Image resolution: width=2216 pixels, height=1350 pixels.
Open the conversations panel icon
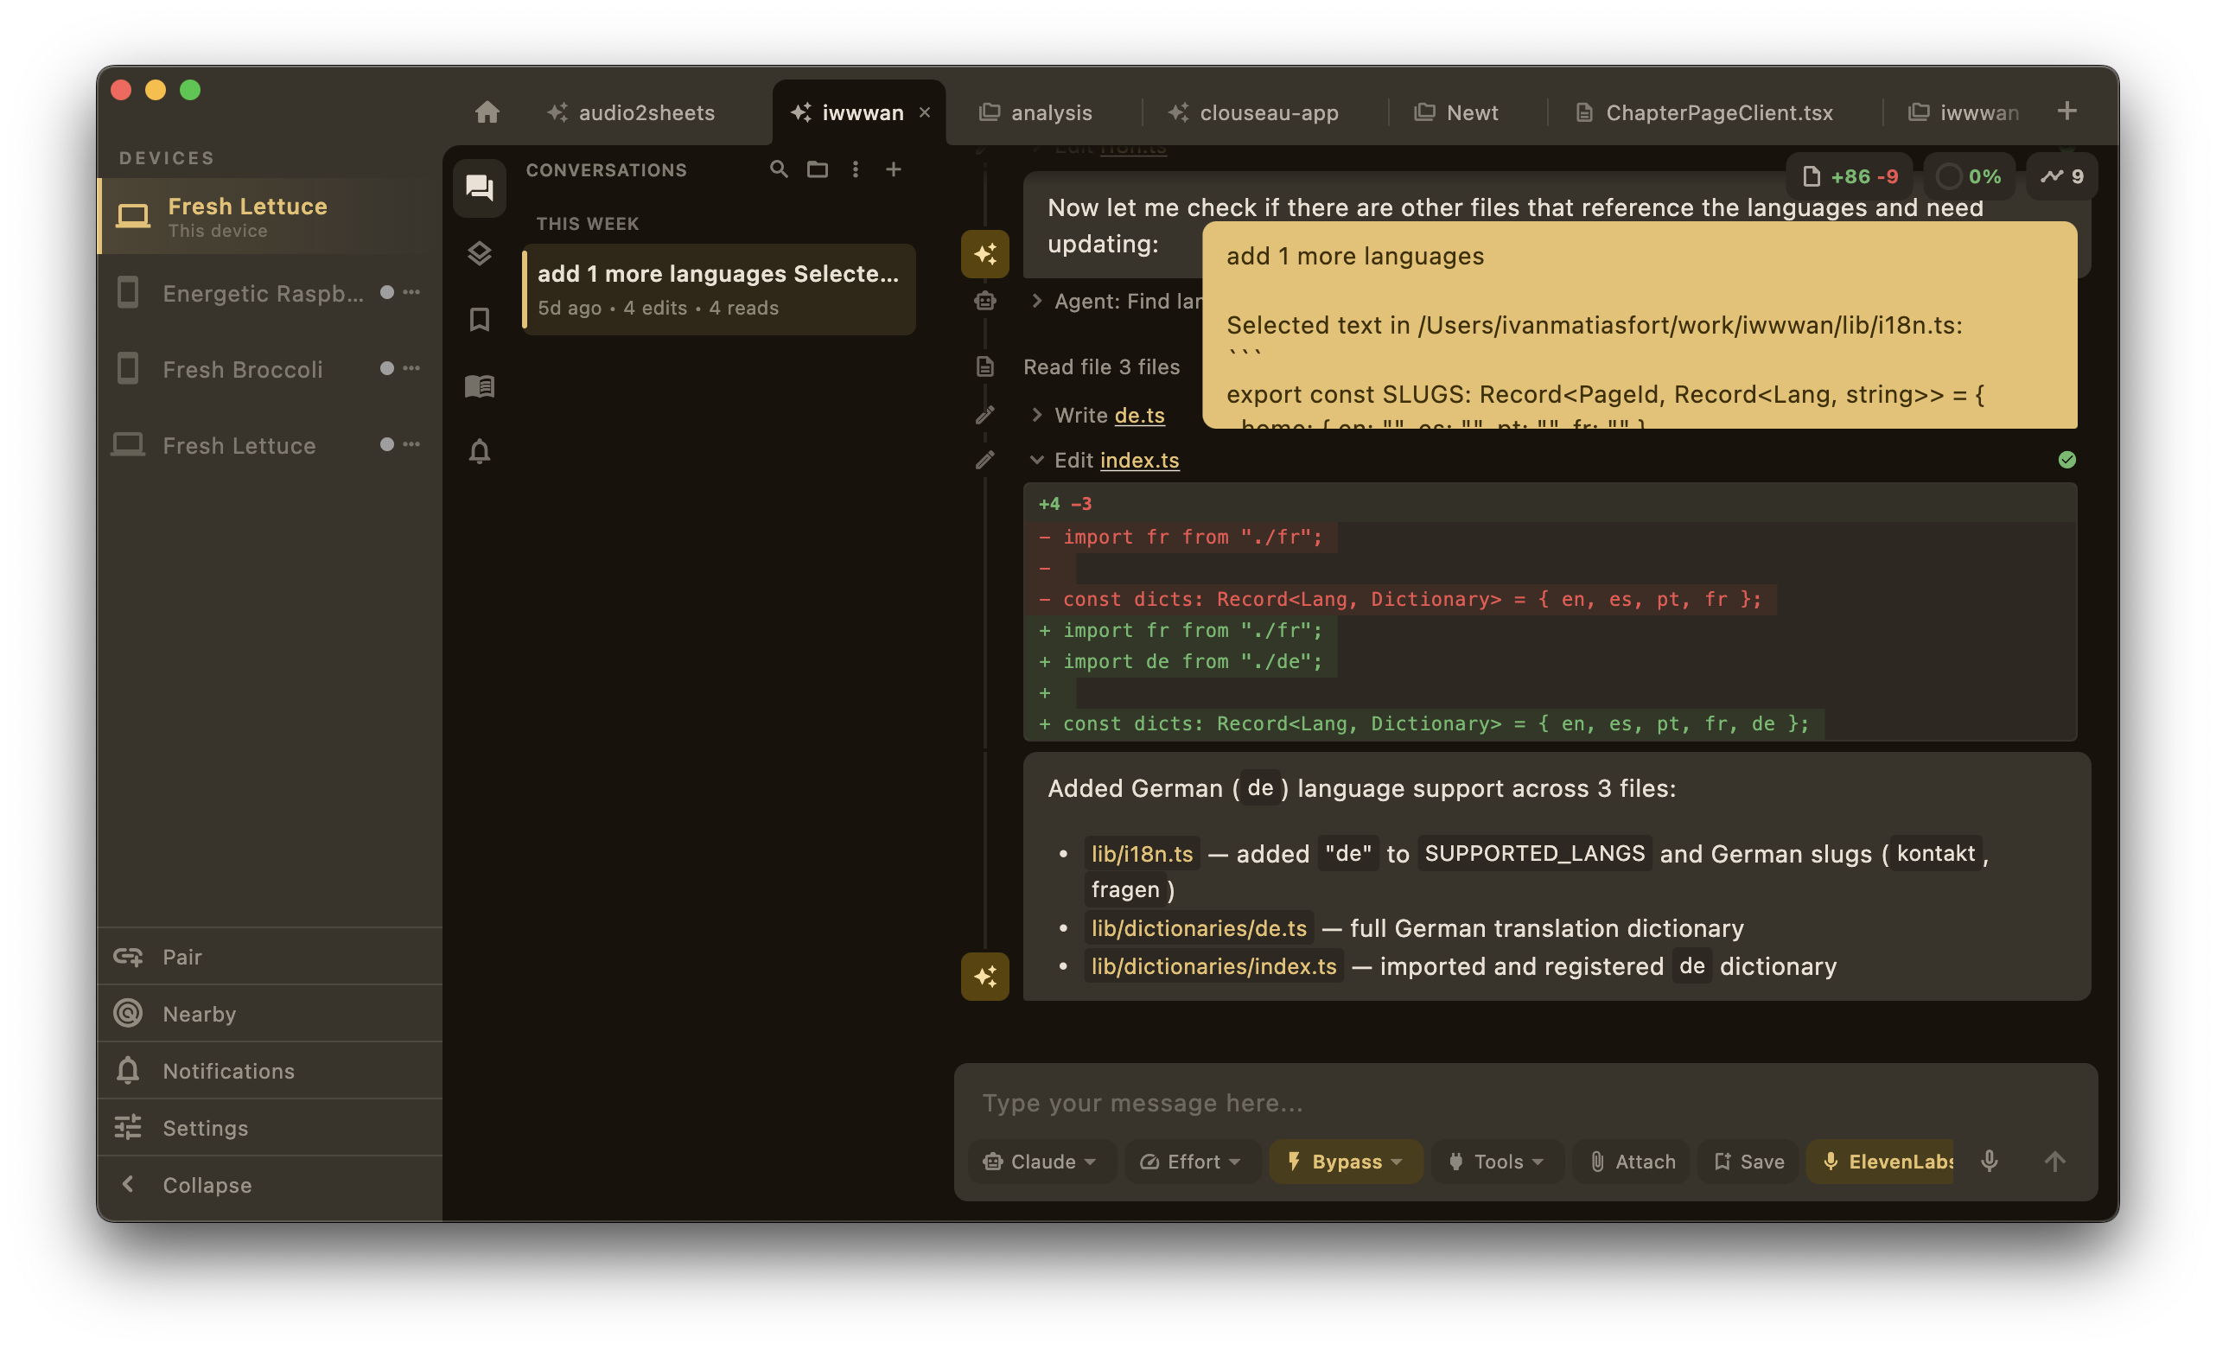[x=480, y=187]
